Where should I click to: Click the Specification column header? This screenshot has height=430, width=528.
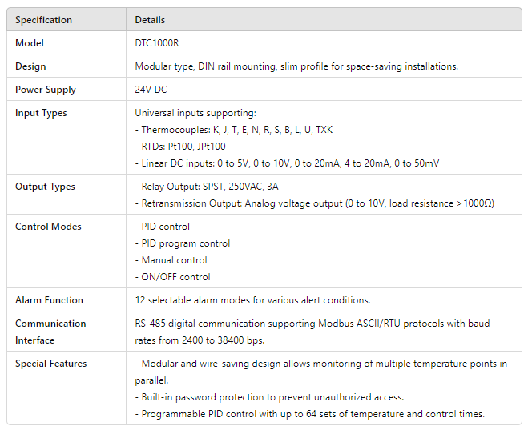pos(43,20)
